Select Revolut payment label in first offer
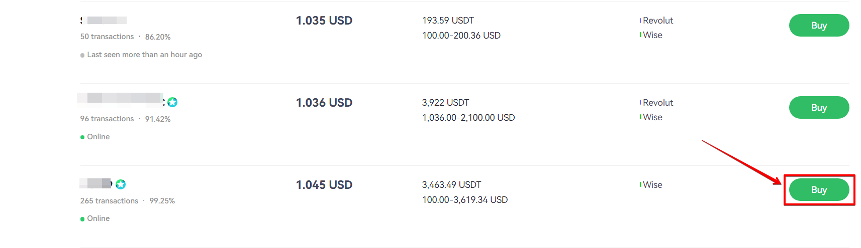Image resolution: width=861 pixels, height=248 pixels. click(658, 21)
